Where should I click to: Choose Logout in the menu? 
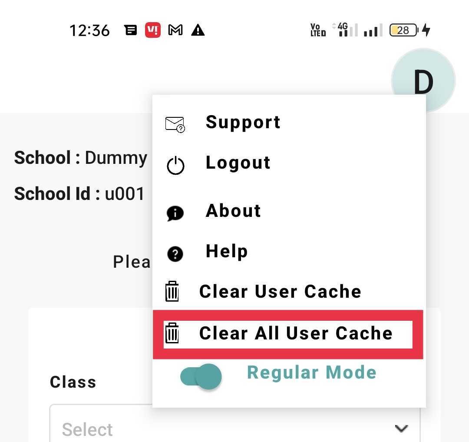[238, 163]
